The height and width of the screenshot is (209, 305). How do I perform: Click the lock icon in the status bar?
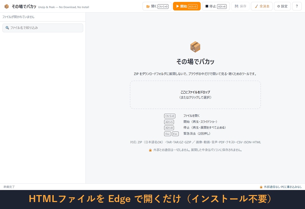(261, 187)
